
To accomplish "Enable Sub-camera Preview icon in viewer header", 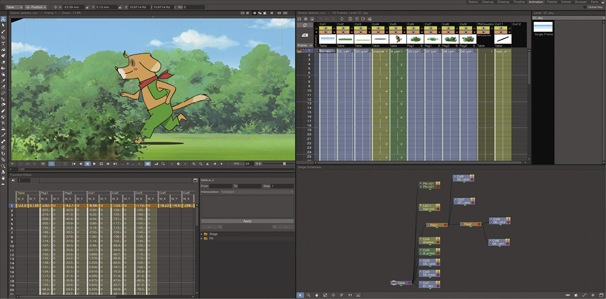I will (286, 13).
